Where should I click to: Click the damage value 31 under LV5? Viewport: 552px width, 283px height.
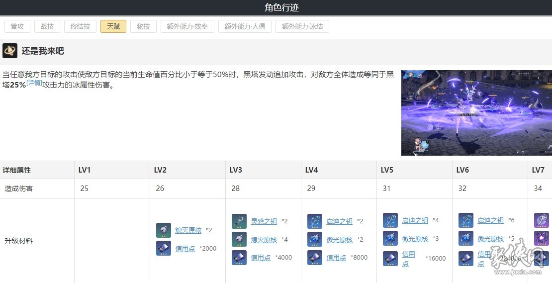tap(386, 189)
